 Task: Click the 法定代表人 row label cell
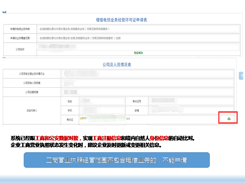[32, 111]
